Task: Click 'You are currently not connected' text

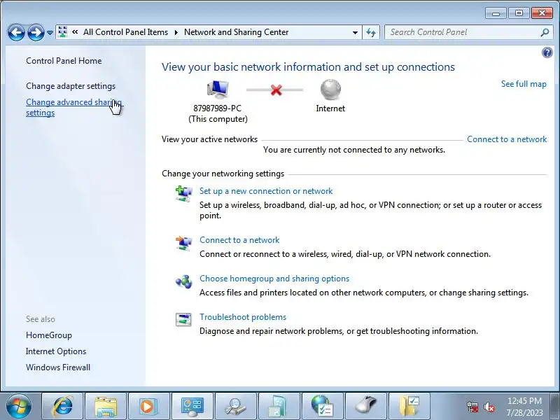Action: 354,150
